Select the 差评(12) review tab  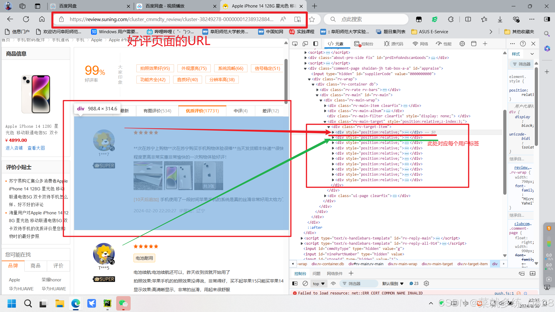271,111
